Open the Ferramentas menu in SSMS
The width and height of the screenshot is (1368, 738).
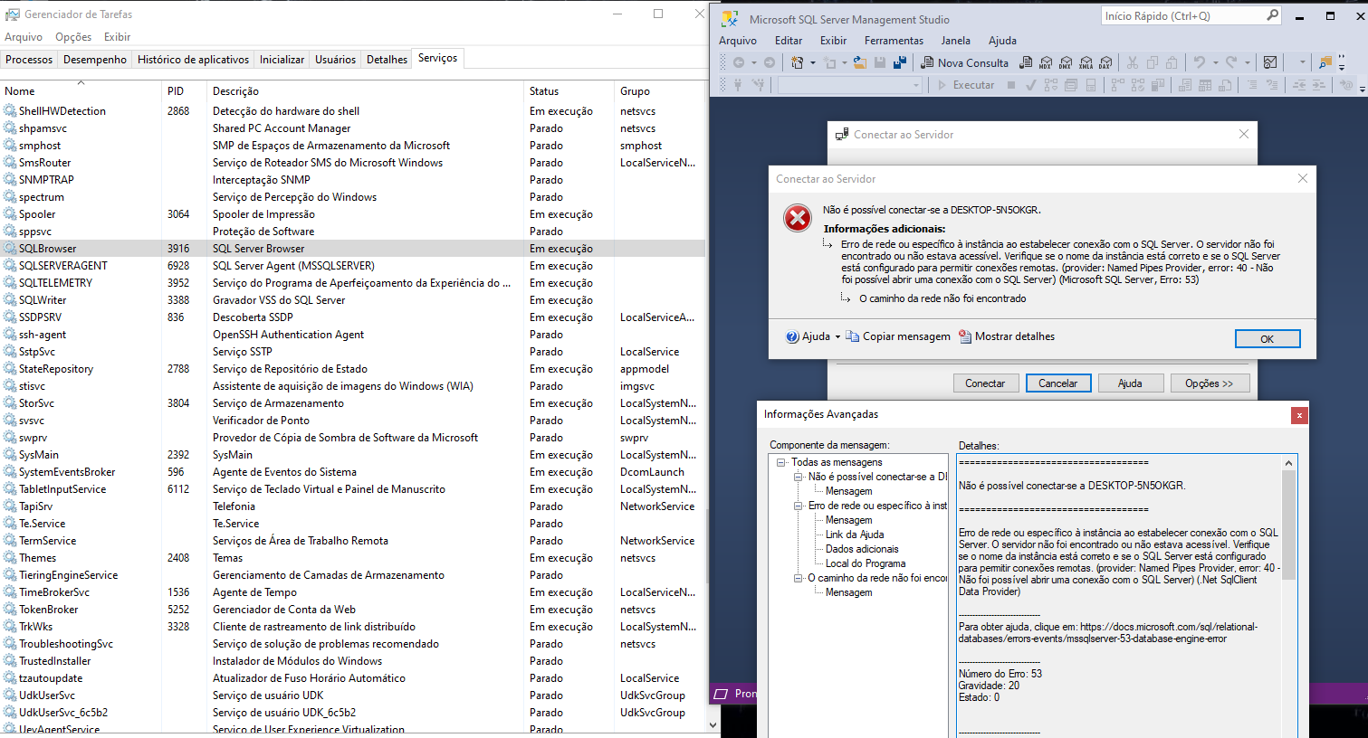point(894,41)
